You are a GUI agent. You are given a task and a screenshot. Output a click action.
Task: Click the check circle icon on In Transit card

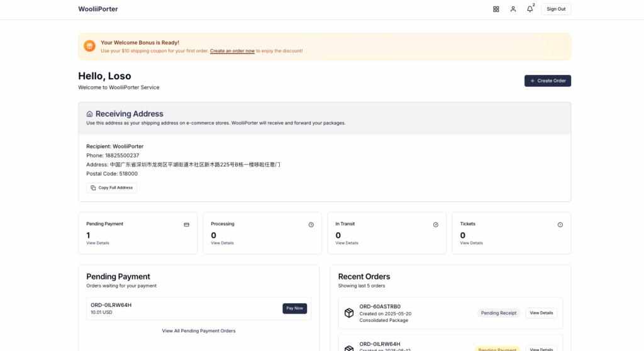(435, 225)
